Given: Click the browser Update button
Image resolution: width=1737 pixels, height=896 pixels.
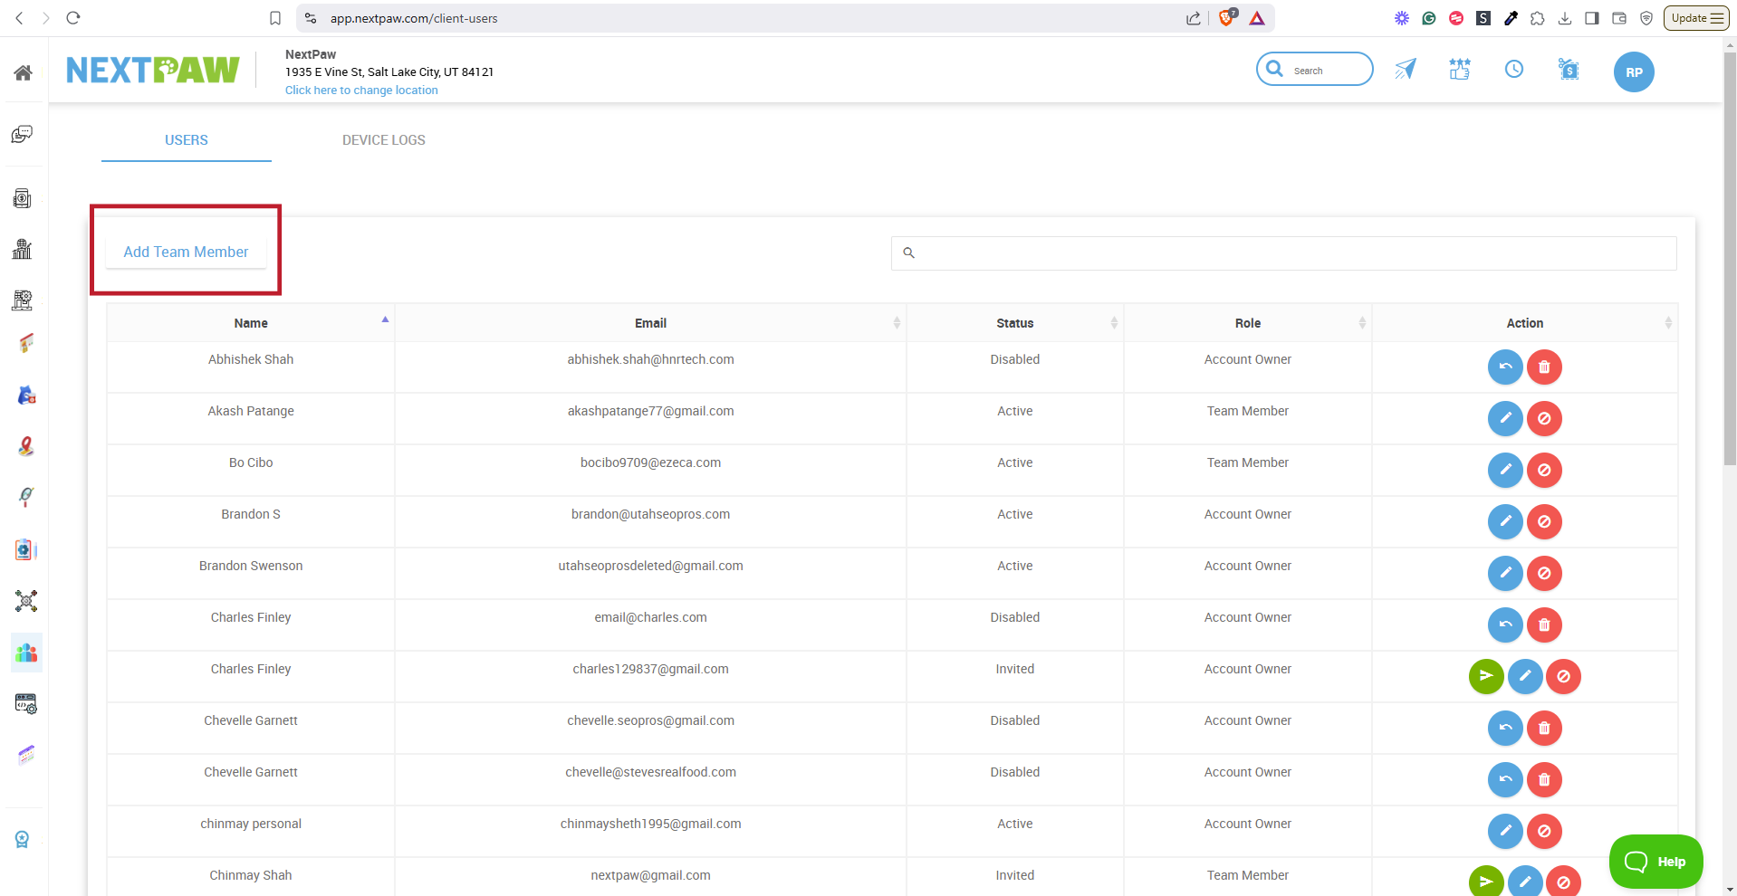Looking at the screenshot, I should coord(1696,18).
